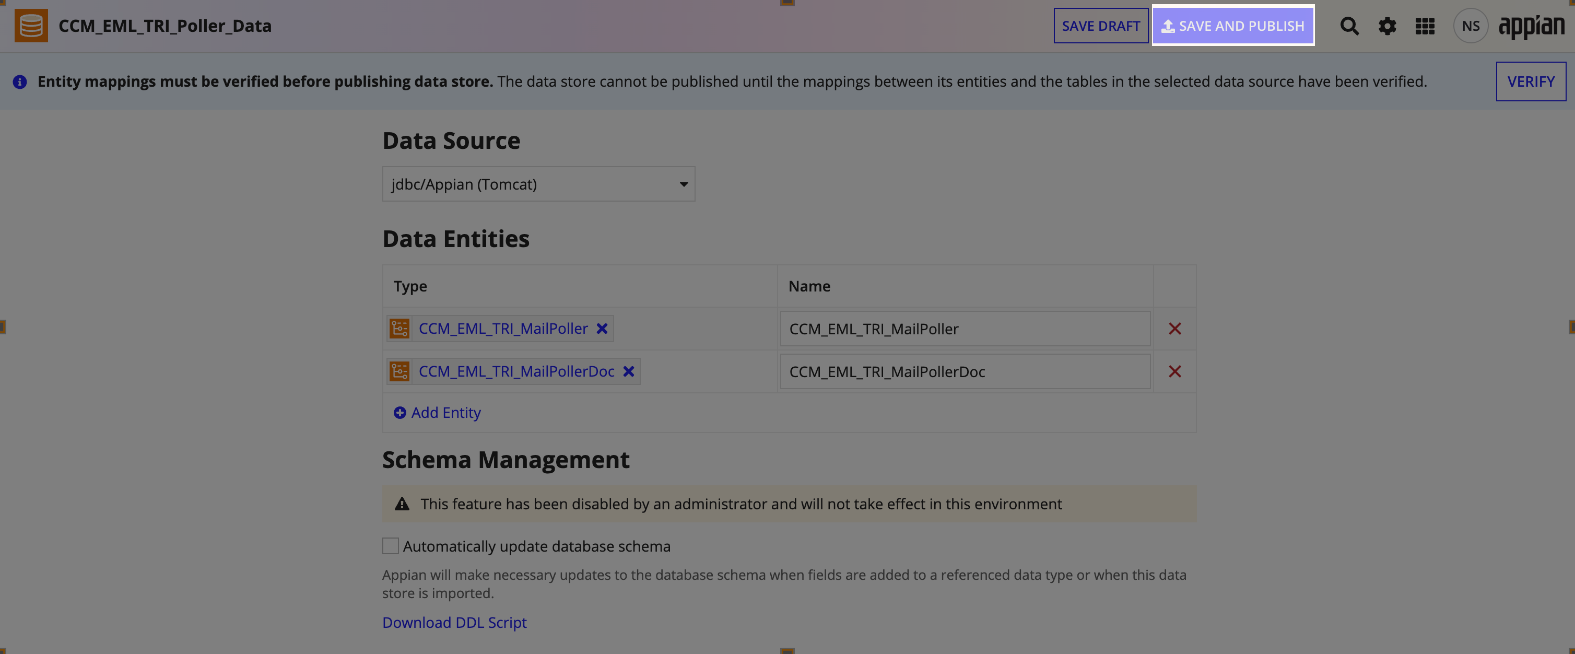The width and height of the screenshot is (1575, 654).
Task: Click the Appian logo
Action: (1531, 27)
